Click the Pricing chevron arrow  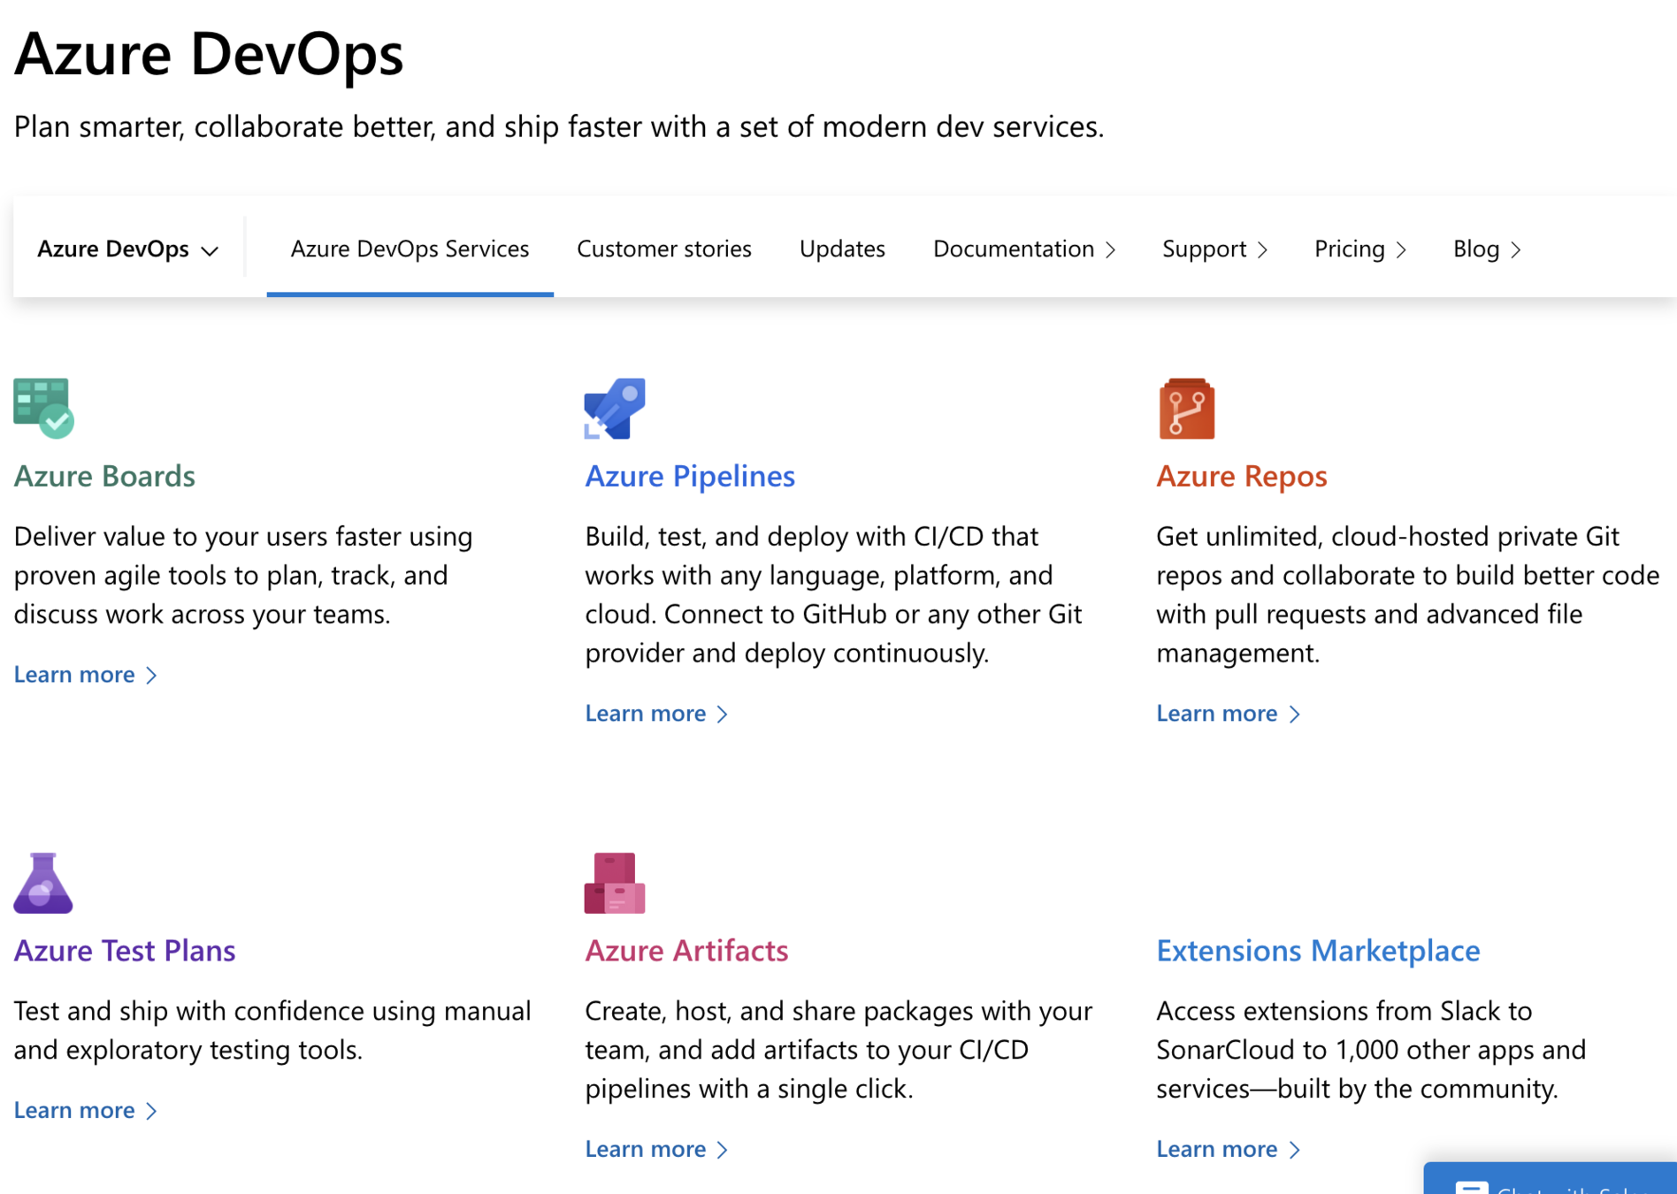pos(1402,250)
